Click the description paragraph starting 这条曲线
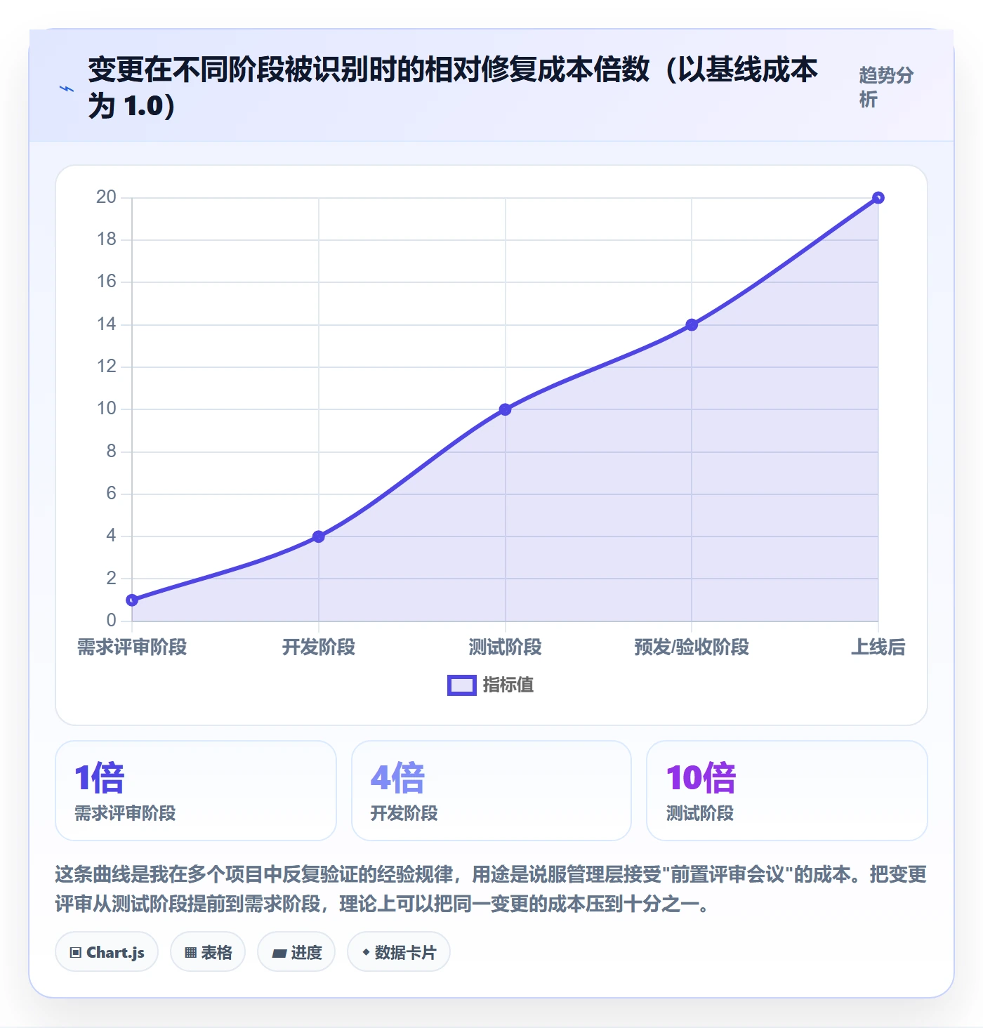Image resolution: width=983 pixels, height=1028 pixels. tap(491, 889)
